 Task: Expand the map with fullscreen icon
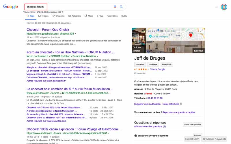coord(201,31)
